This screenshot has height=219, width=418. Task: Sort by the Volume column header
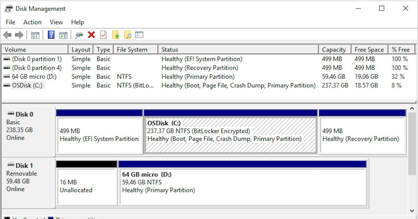[35, 49]
